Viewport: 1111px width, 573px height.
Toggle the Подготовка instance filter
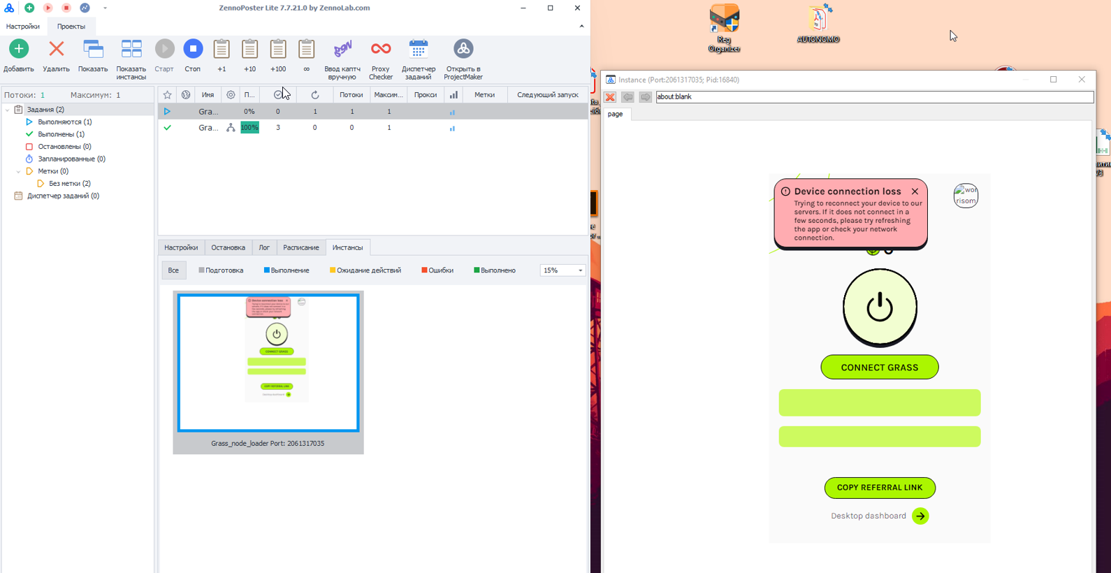click(x=221, y=270)
